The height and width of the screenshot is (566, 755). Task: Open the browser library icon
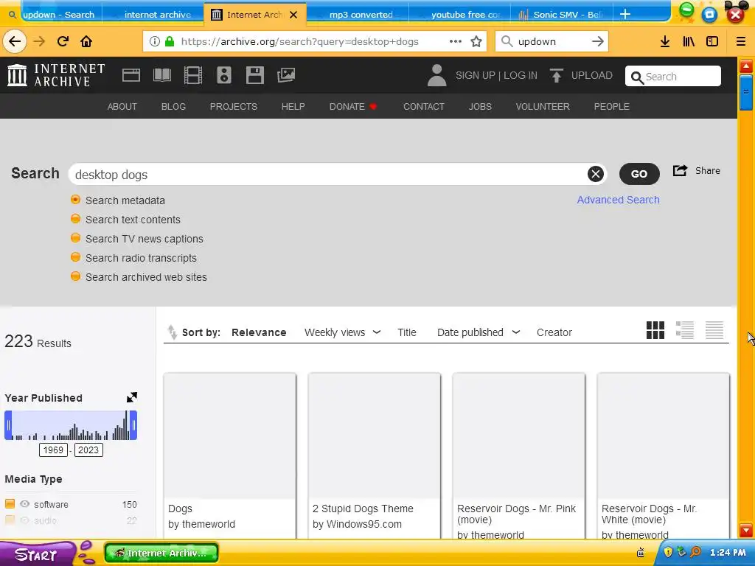pyautogui.click(x=689, y=41)
